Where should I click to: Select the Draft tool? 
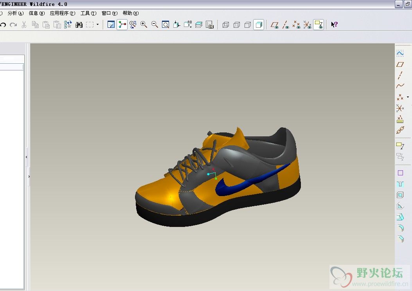(400, 217)
